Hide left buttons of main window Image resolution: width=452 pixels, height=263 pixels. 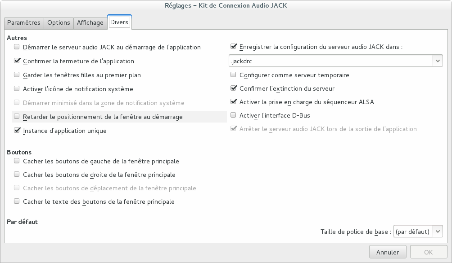tap(17, 161)
